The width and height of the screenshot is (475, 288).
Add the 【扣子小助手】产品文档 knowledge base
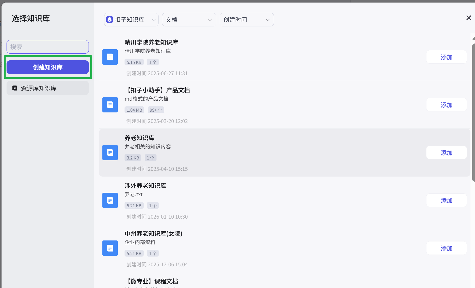point(446,105)
